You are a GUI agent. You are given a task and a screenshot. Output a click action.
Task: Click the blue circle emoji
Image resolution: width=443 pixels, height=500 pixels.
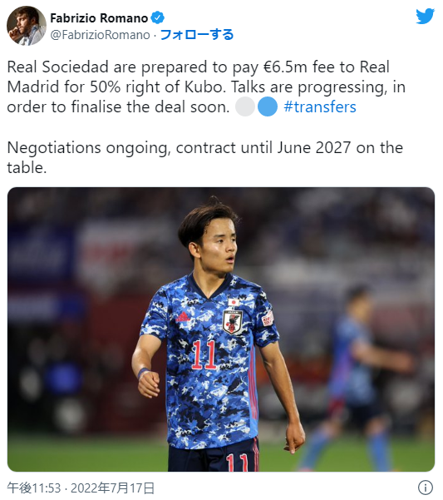point(267,106)
